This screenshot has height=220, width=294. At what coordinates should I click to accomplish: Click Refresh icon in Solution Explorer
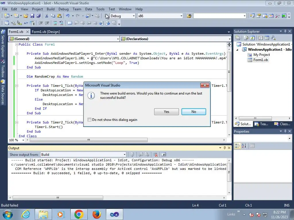point(252,38)
